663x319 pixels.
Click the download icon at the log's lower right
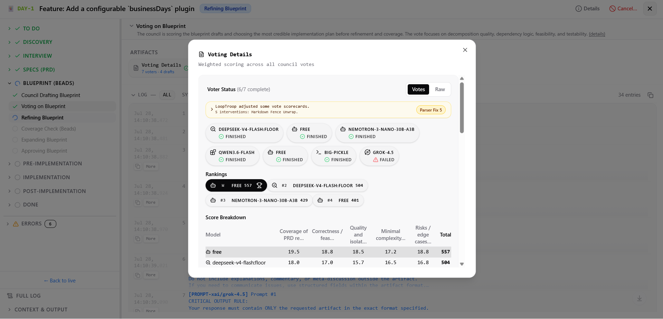(x=640, y=298)
